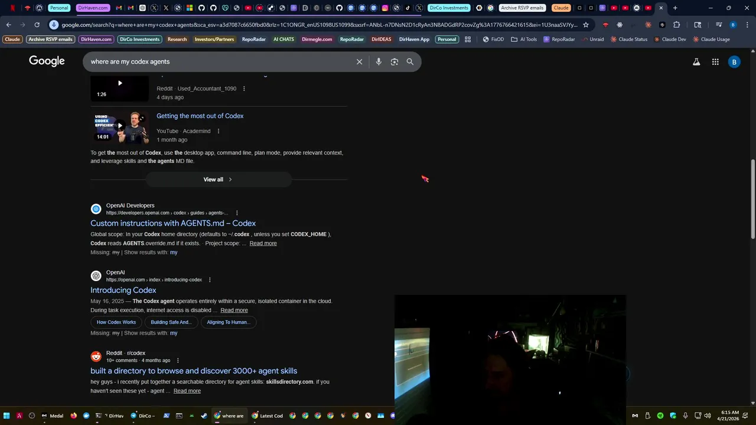Viewport: 756px width, 425px height.
Task: Open built a directory Reddit result
Action: click(x=194, y=371)
